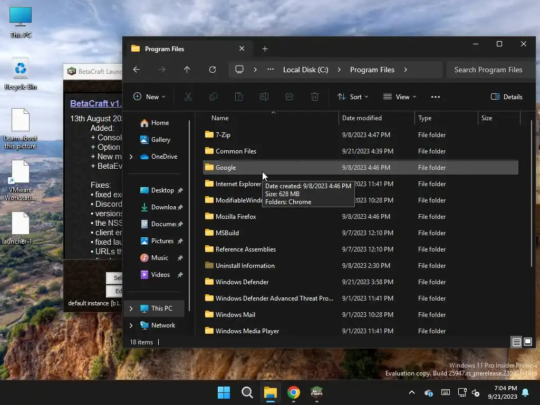Expand the Network tree node

[x=131, y=325]
